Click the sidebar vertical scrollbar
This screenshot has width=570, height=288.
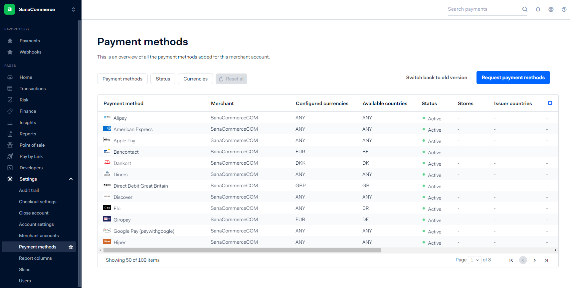pos(80,153)
